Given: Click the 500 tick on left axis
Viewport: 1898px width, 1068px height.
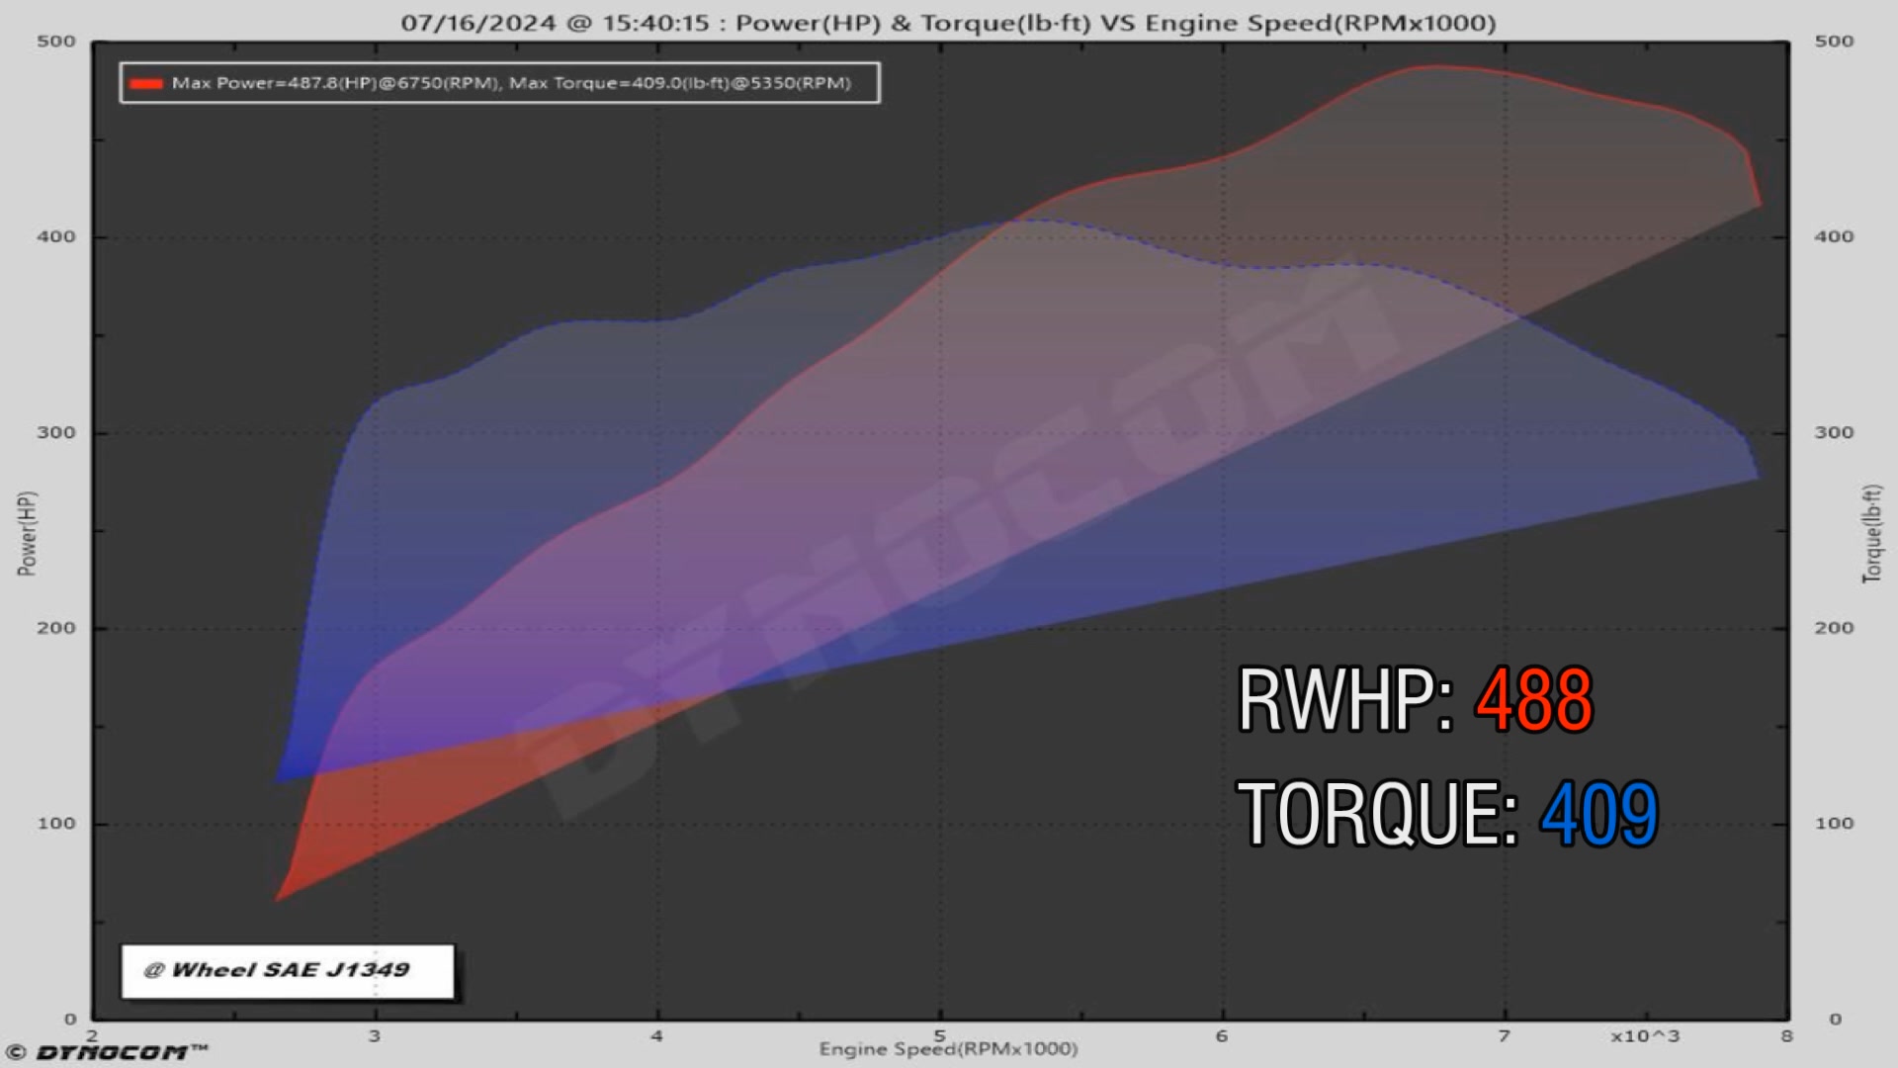Looking at the screenshot, I should [x=56, y=42].
